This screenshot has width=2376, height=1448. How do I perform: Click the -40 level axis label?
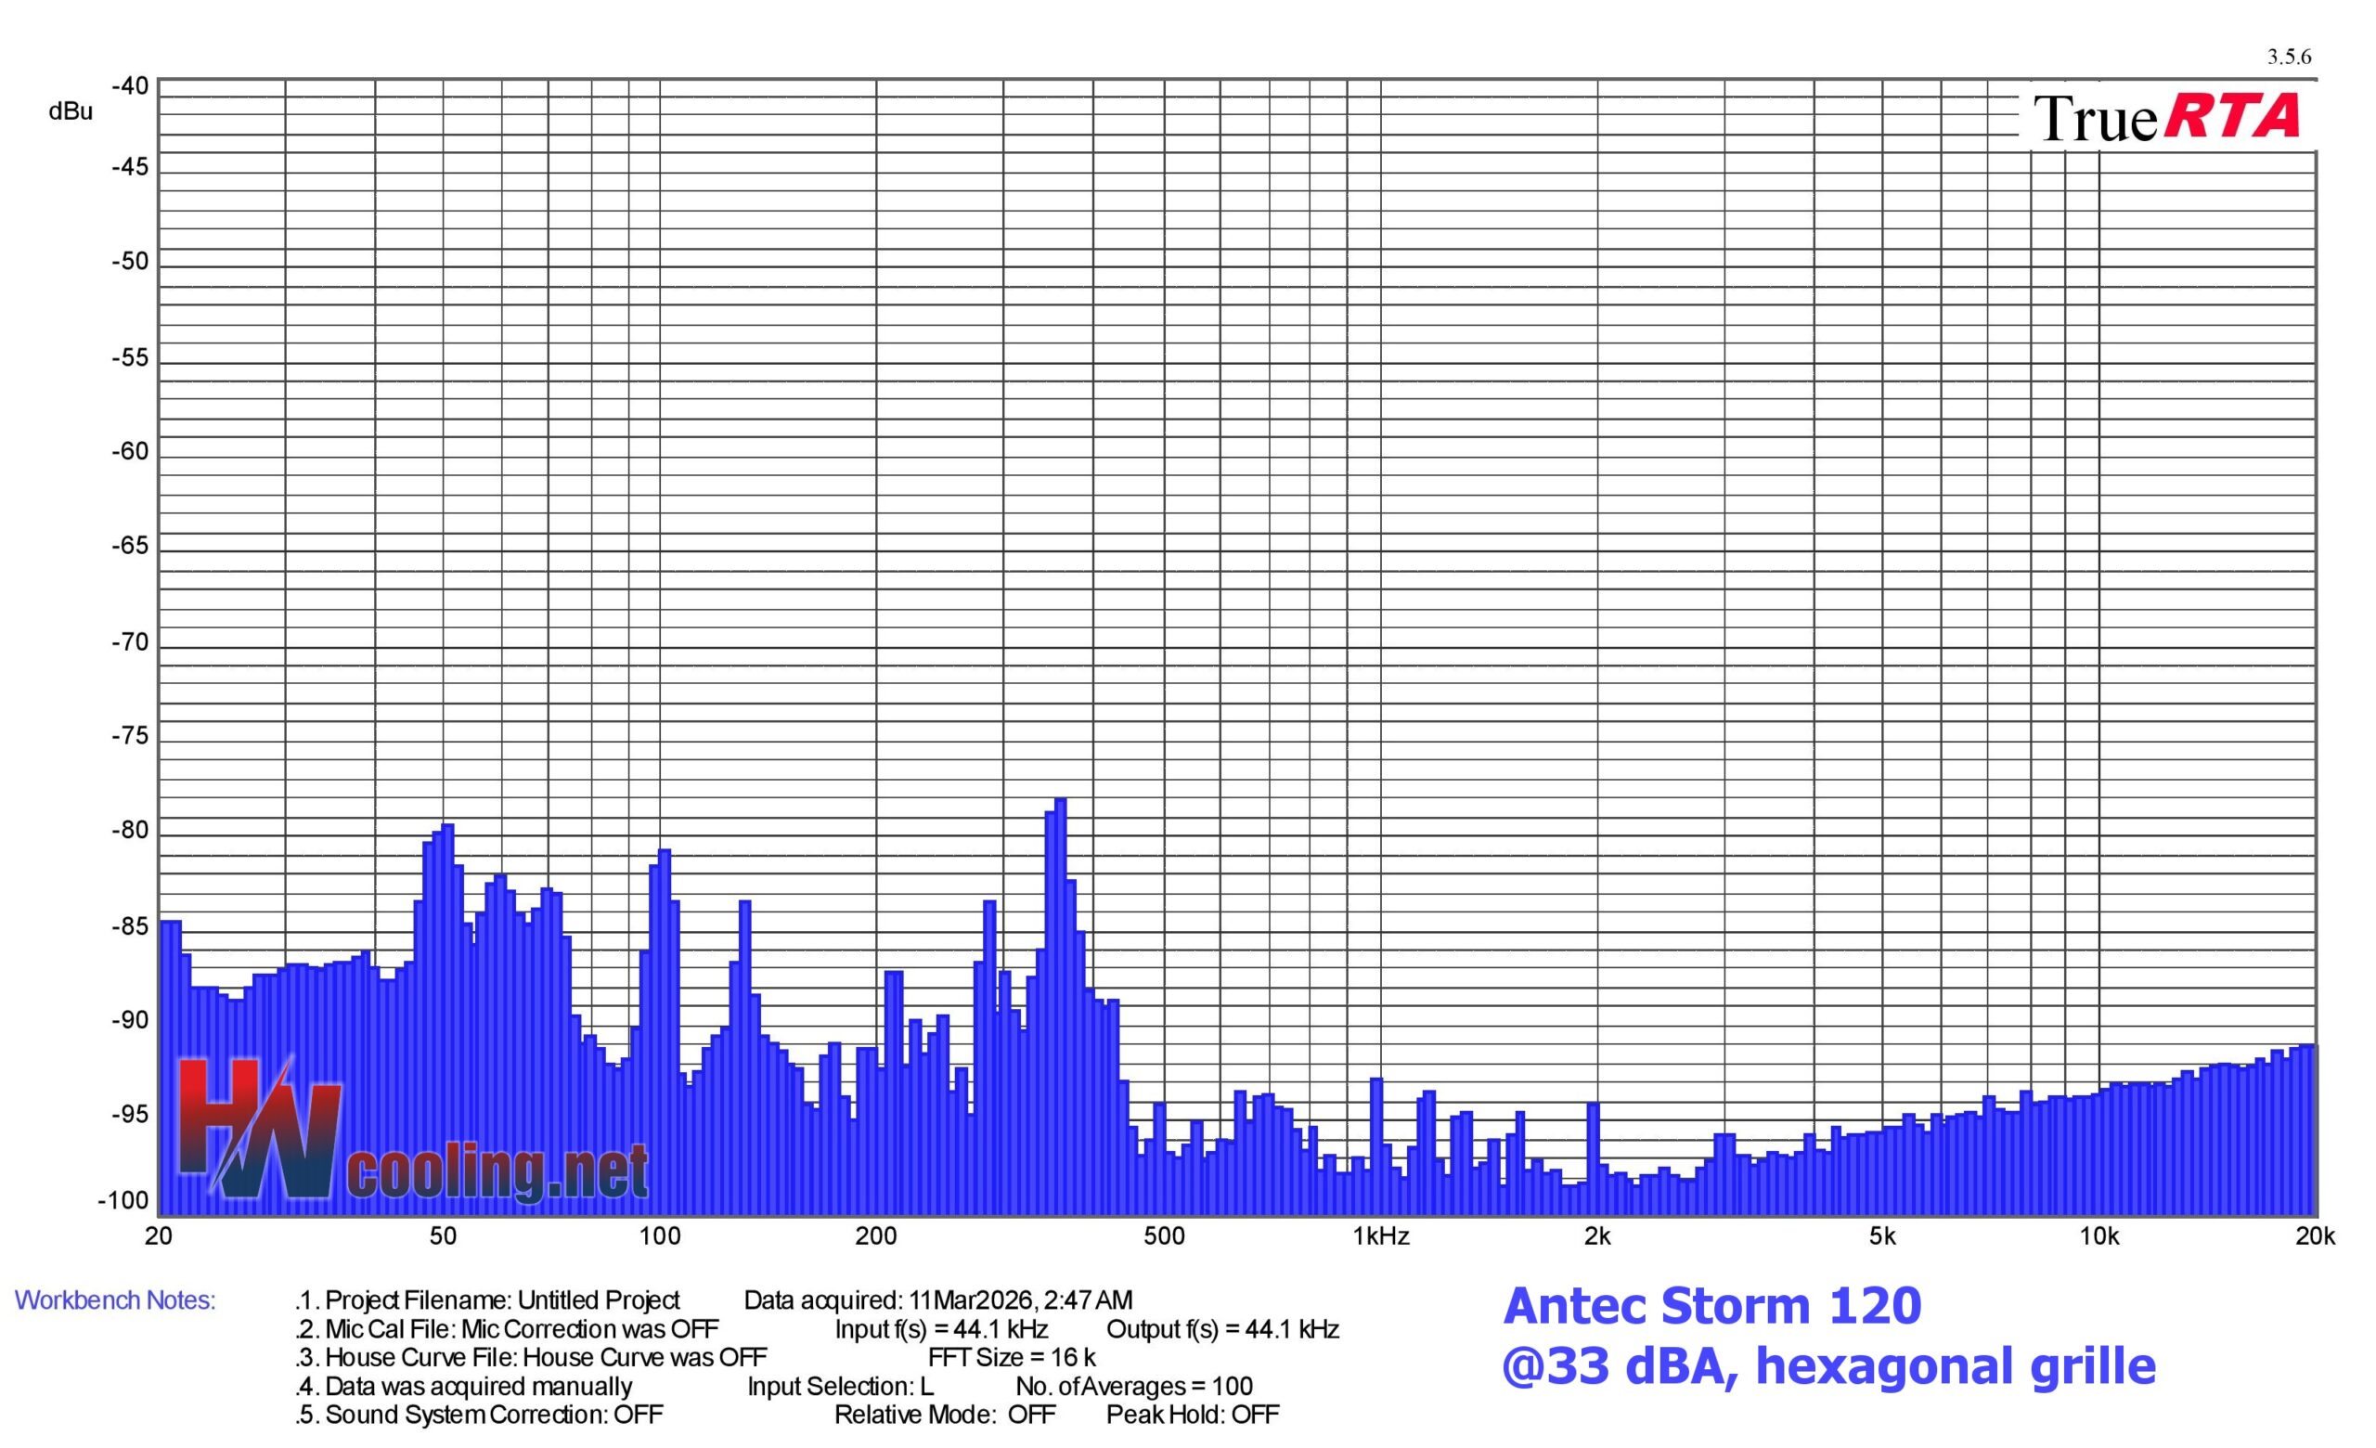pos(130,86)
